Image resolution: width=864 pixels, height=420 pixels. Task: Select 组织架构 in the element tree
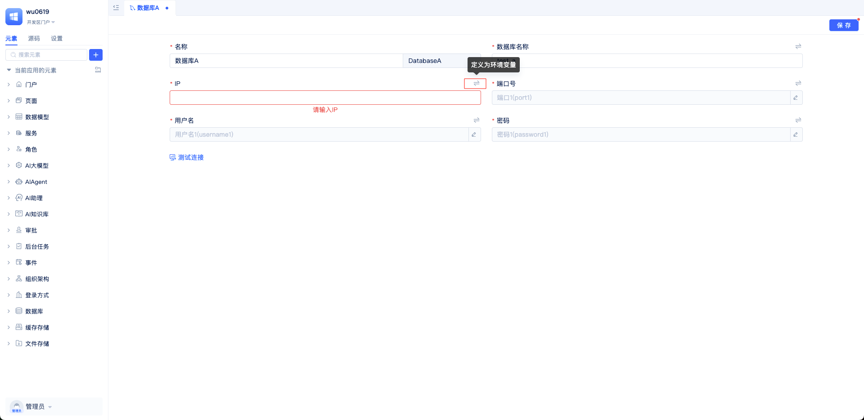(37, 279)
